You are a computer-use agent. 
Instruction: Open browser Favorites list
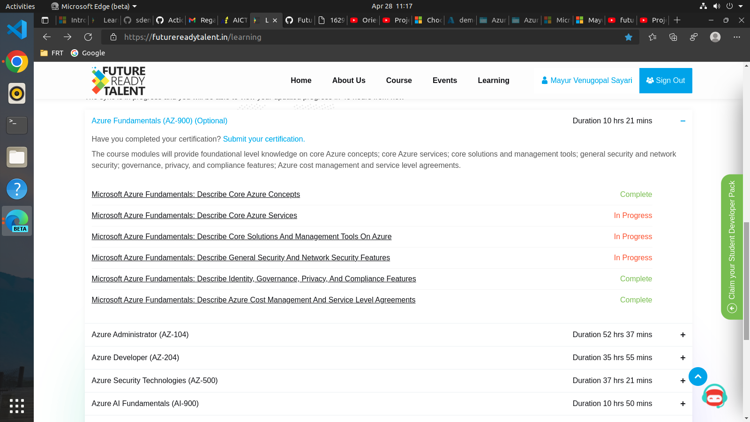click(x=652, y=37)
